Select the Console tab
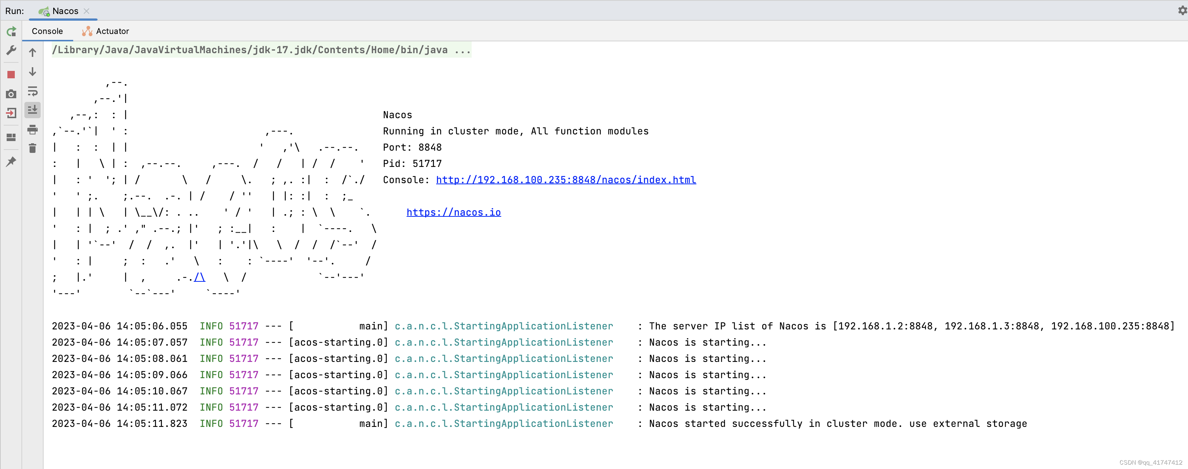Image resolution: width=1188 pixels, height=469 pixels. coord(47,31)
